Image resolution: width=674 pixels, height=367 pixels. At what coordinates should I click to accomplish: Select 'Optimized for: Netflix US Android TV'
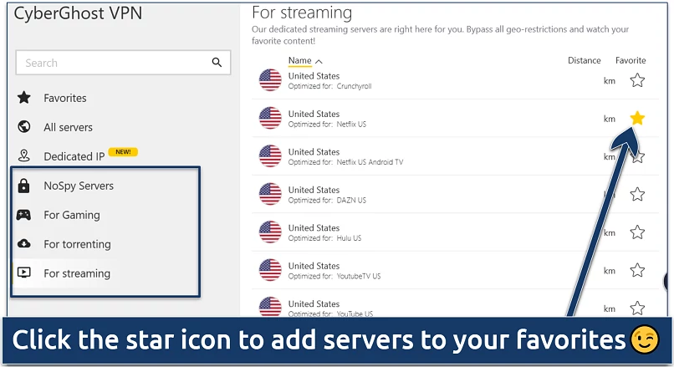345,162
